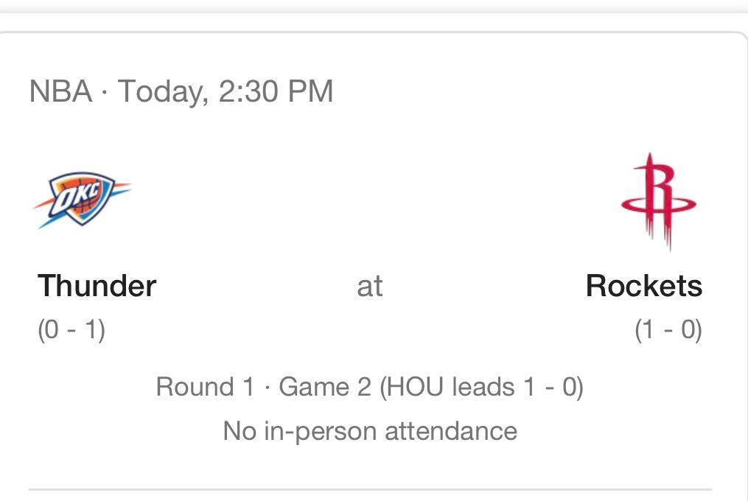Open the Rockets team name link
The width and height of the screenshot is (748, 501).
(x=644, y=286)
